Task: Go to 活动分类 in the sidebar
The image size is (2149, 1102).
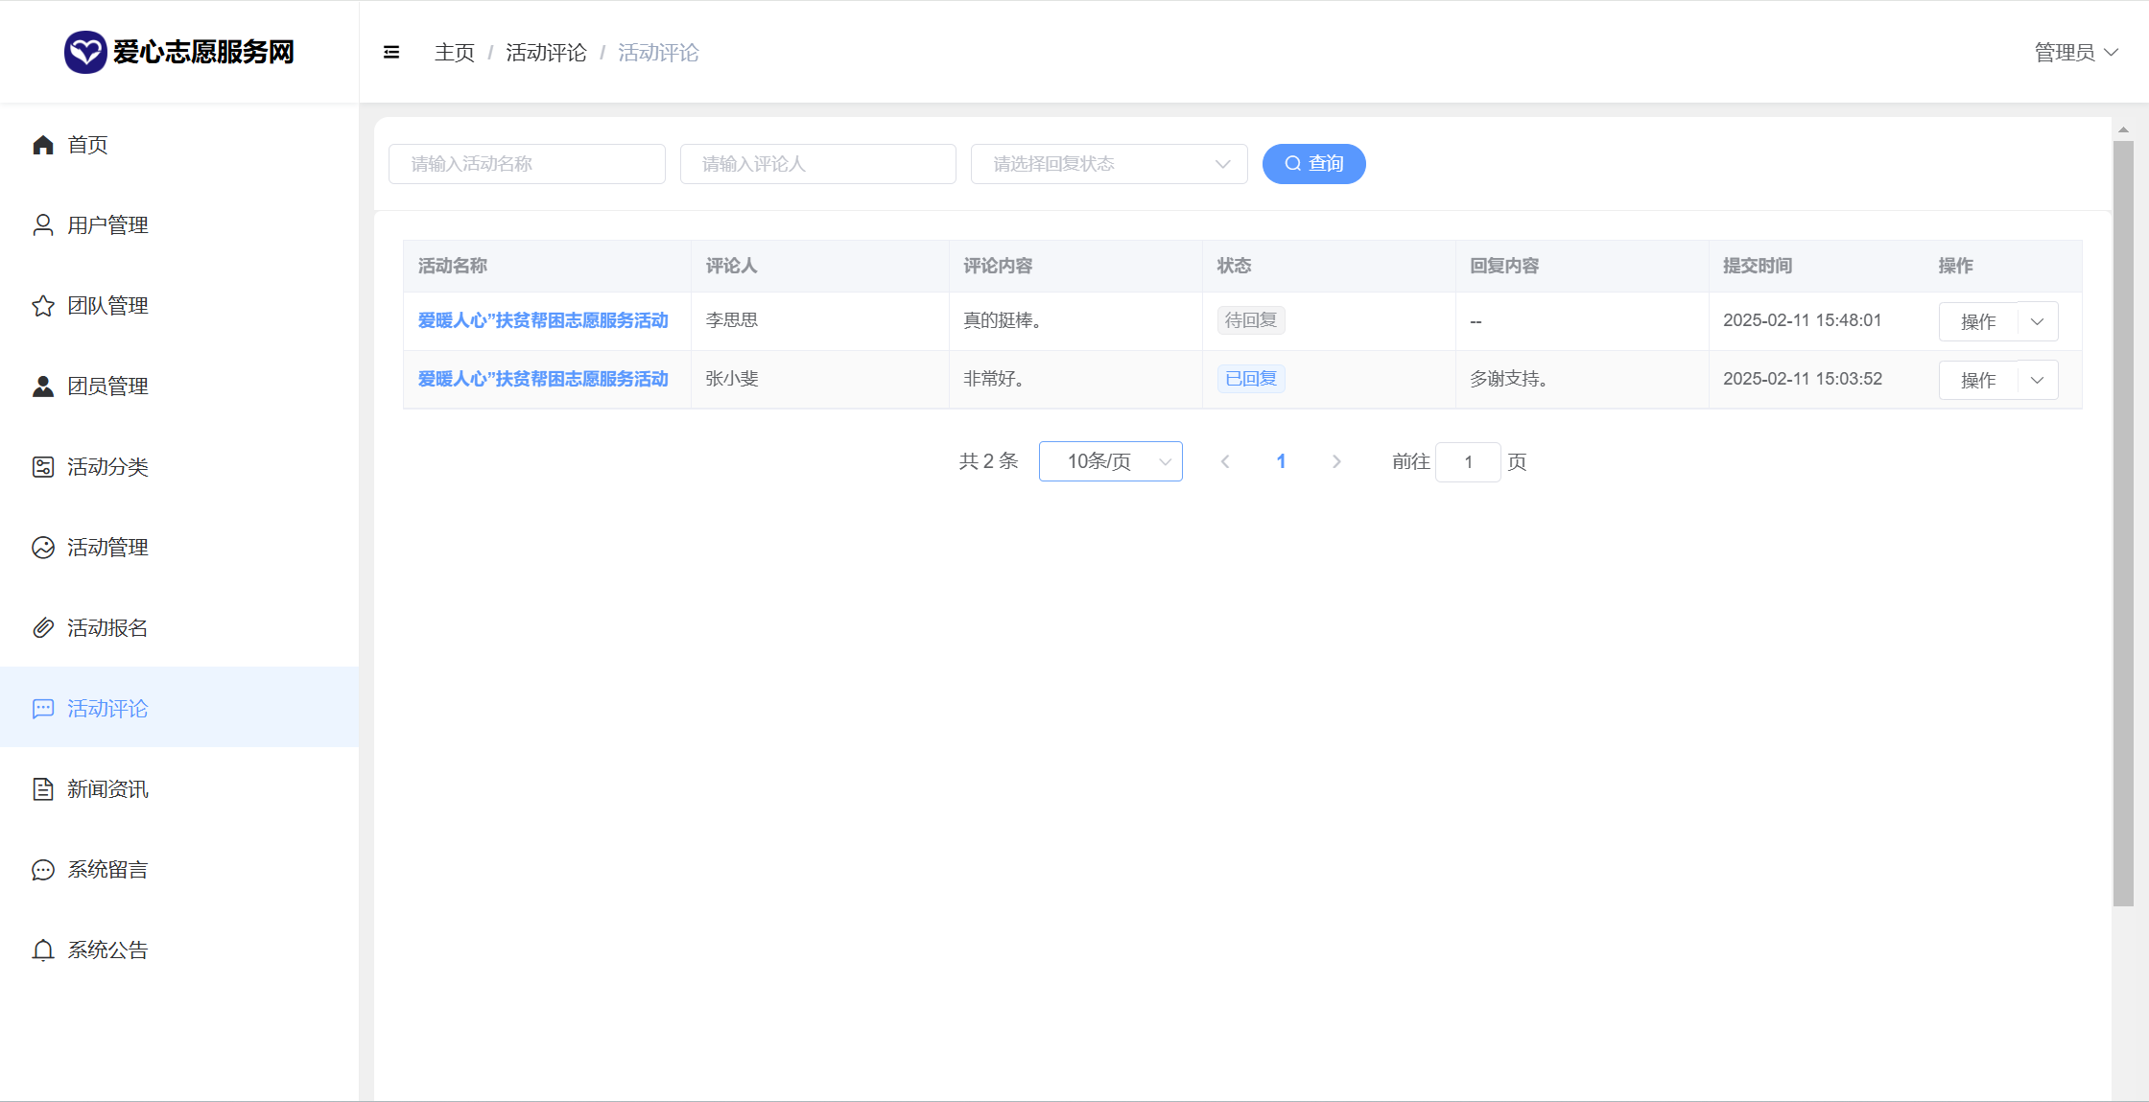Action: point(107,467)
